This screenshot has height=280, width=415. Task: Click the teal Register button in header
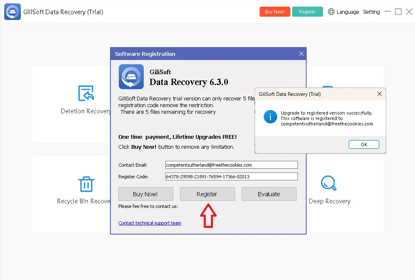307,12
